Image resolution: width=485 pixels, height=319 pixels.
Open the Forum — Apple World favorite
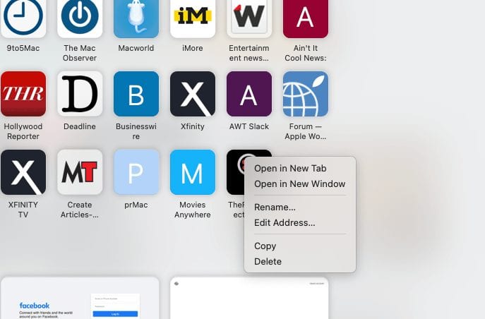(306, 94)
